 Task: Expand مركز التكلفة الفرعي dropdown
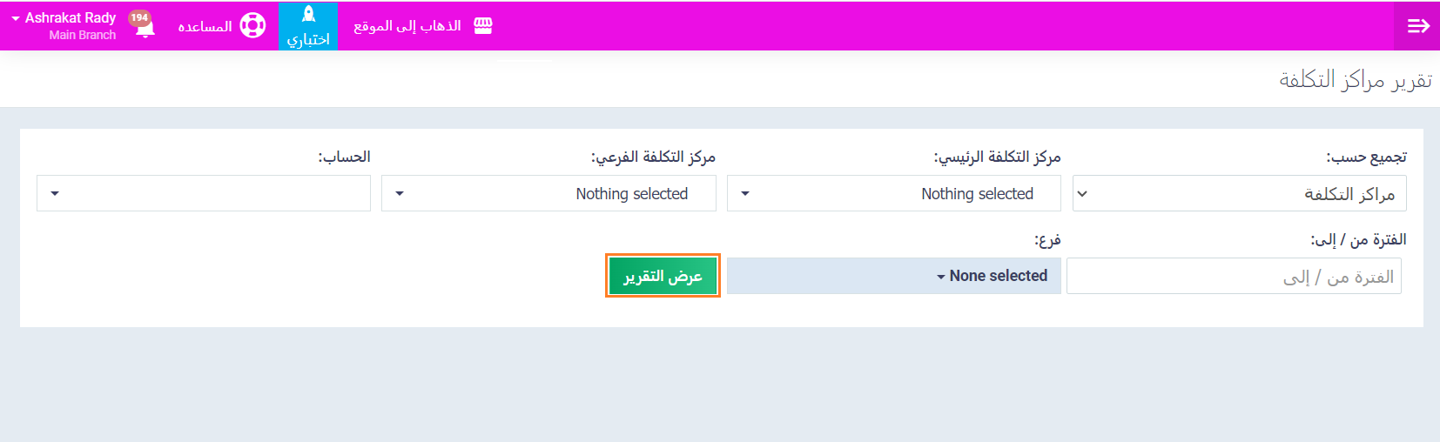click(548, 194)
